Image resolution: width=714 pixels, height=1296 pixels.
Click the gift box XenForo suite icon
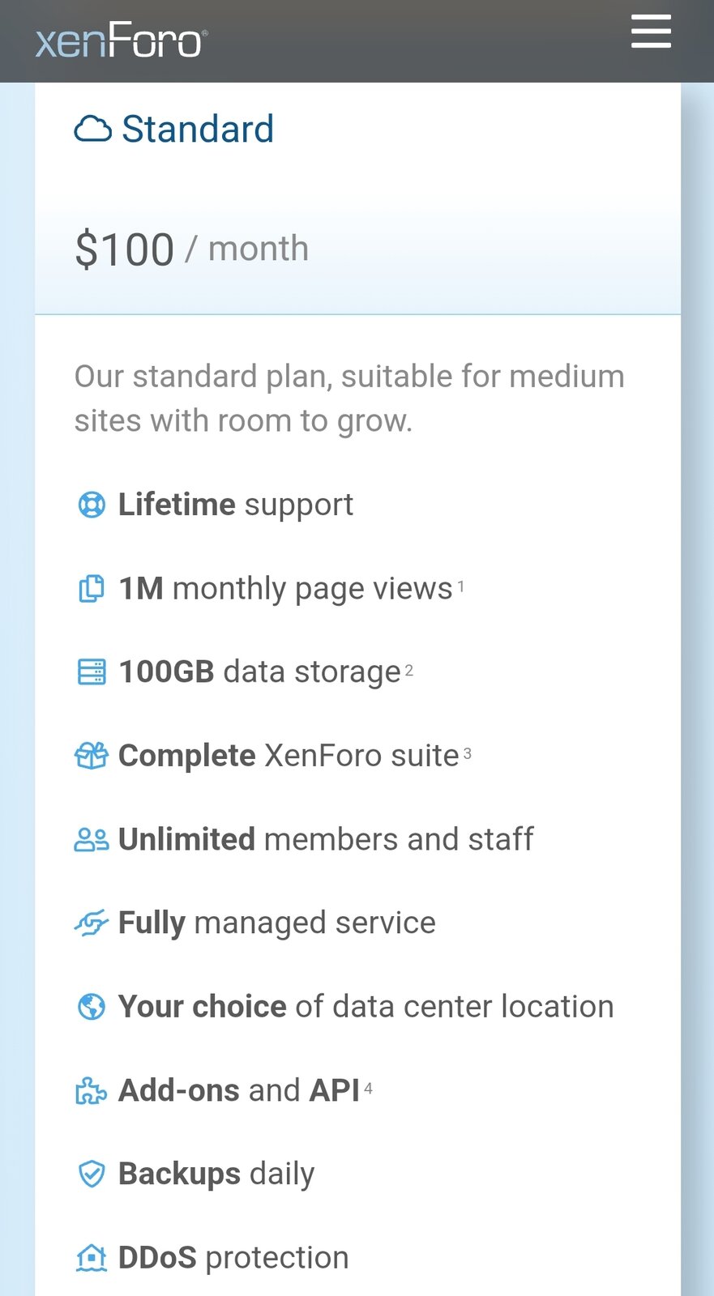click(92, 756)
